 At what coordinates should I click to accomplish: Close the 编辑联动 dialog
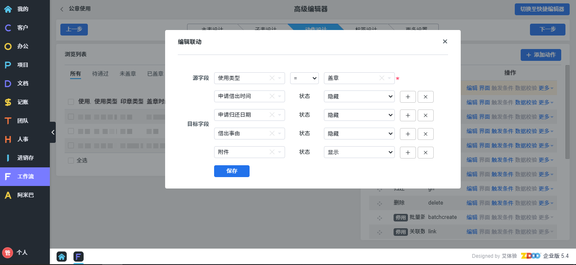point(445,41)
